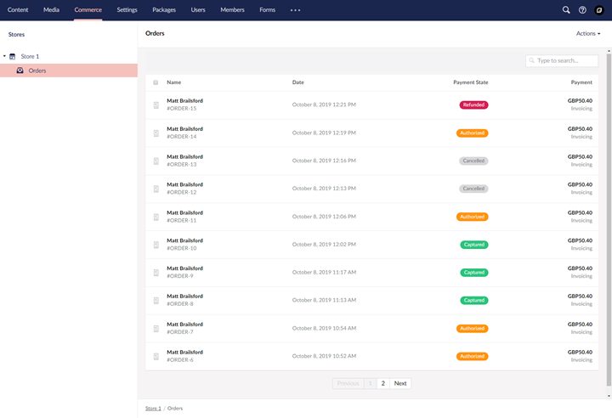The height and width of the screenshot is (418, 612).
Task: Click the ORDER-15 row document icon
Action: 156,105
